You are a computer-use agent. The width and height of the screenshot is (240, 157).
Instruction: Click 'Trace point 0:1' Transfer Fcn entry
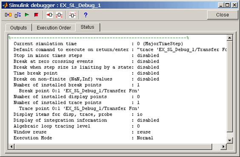coord(79,108)
